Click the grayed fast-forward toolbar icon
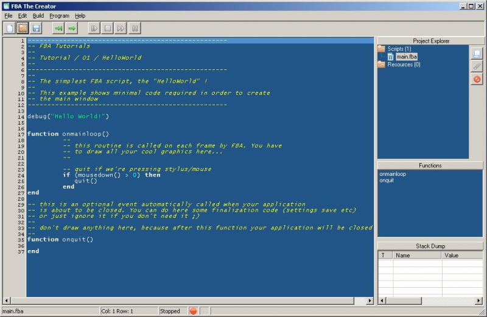487x317 pixels. click(121, 28)
